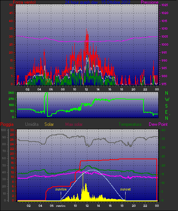The width and height of the screenshot is (178, 211).
Task: Select the red 18 value on the rain axis
Action: (x=12, y=159)
